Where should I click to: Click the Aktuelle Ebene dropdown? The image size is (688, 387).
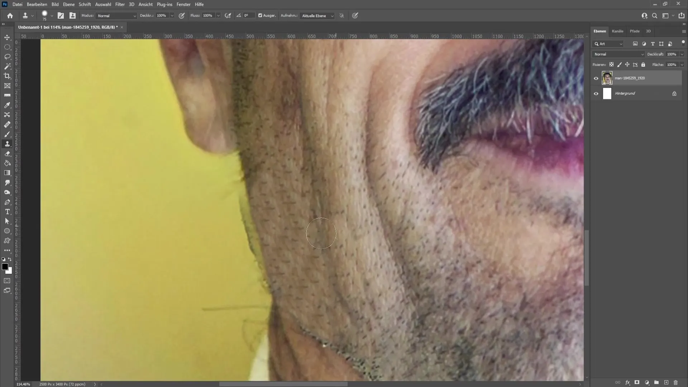click(317, 16)
